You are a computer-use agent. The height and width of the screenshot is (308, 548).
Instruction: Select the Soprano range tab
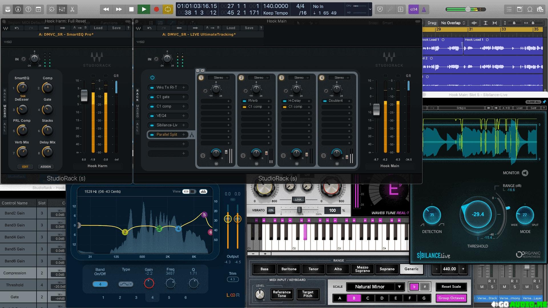(387, 269)
